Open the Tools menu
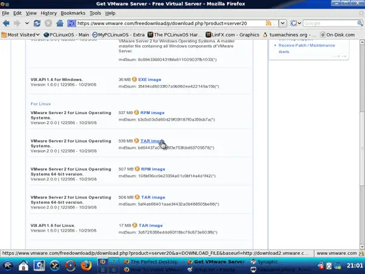 (95, 13)
